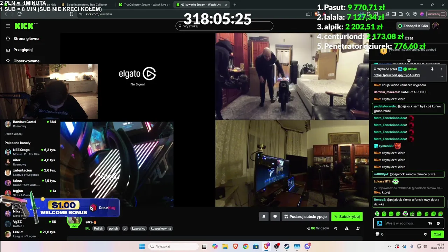Focus the Kick search field
Screen dimensions: 448x252
pos(224,26)
